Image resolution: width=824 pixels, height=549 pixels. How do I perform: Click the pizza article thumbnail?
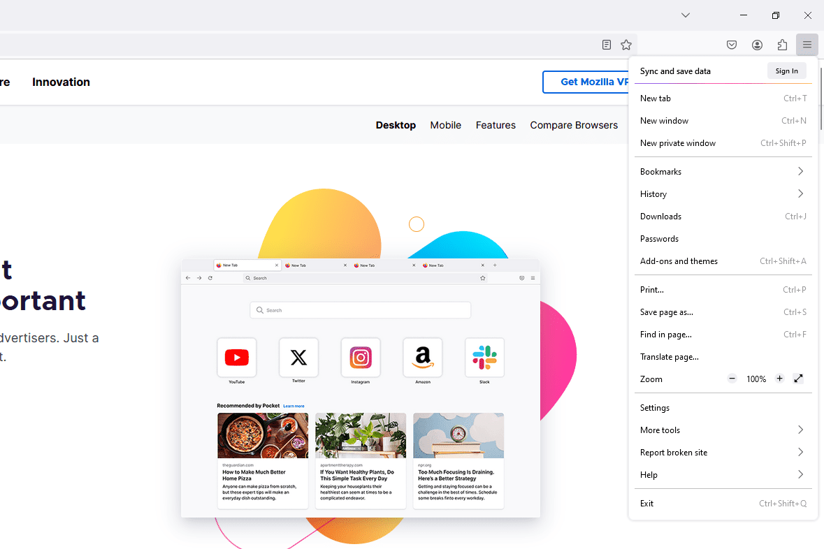(263, 436)
